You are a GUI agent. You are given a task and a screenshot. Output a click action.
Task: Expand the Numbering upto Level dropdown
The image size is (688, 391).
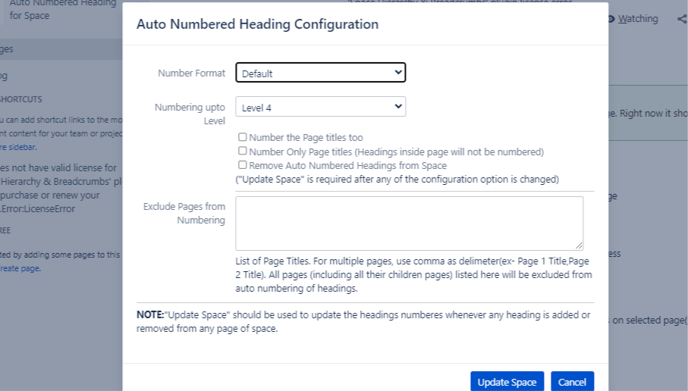pos(321,107)
